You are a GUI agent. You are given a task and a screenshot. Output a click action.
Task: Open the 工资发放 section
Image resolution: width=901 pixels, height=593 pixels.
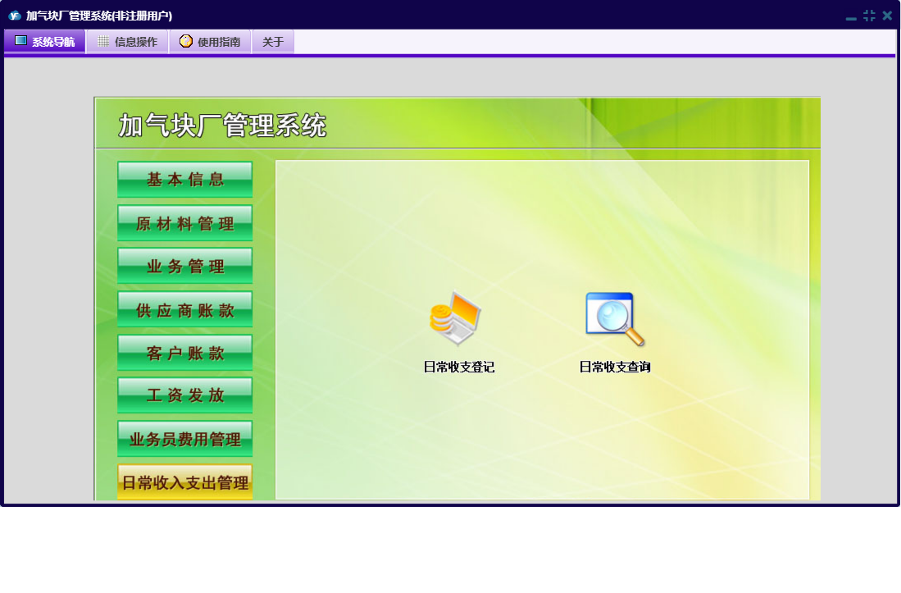pos(185,395)
